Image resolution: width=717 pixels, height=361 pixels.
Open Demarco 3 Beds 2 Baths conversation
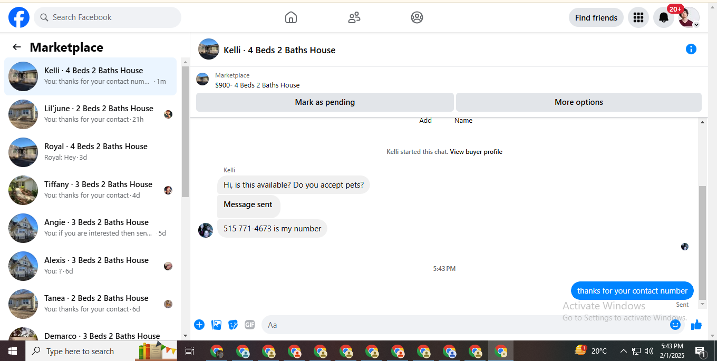(90, 333)
